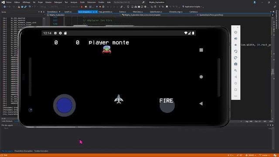279x157 pixels.
Task: Switch to map_generator.cs tab
Action: pos(105,12)
